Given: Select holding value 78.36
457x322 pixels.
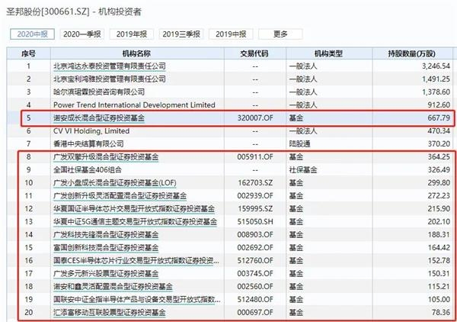Looking at the screenshot, I should pyautogui.click(x=441, y=312).
